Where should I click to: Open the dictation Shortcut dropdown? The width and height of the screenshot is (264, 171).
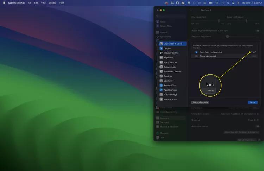pos(253,120)
